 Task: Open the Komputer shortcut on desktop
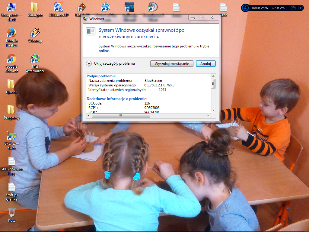(x=11, y=11)
